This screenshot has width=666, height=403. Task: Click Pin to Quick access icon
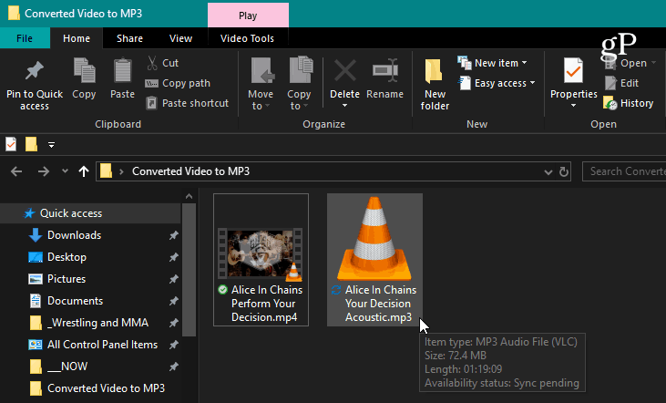pos(35,71)
